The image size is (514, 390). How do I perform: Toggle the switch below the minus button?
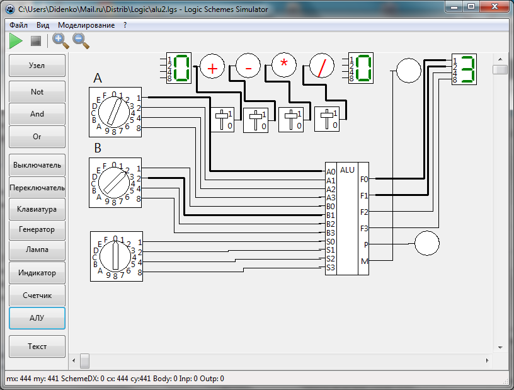coord(256,119)
